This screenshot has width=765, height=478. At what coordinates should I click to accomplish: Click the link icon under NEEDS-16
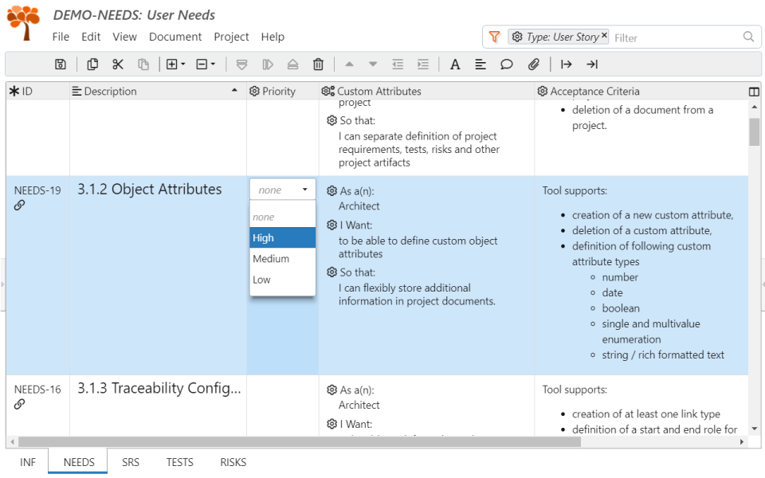pos(18,404)
